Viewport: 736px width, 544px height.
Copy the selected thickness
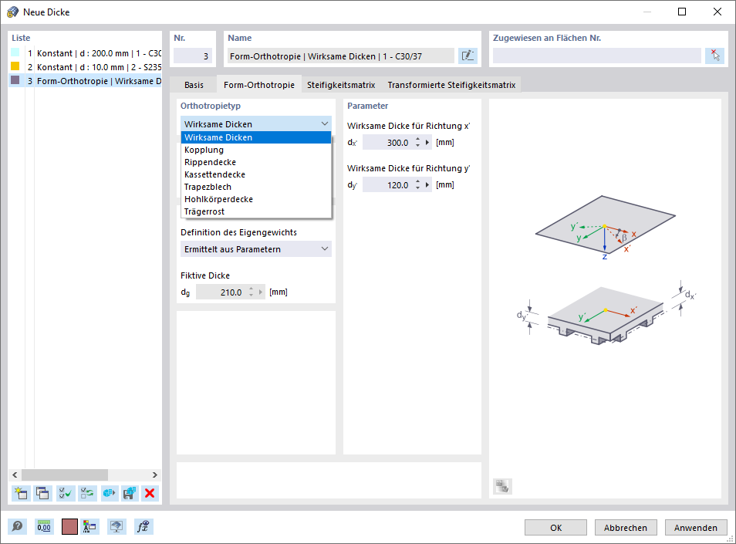[42, 493]
